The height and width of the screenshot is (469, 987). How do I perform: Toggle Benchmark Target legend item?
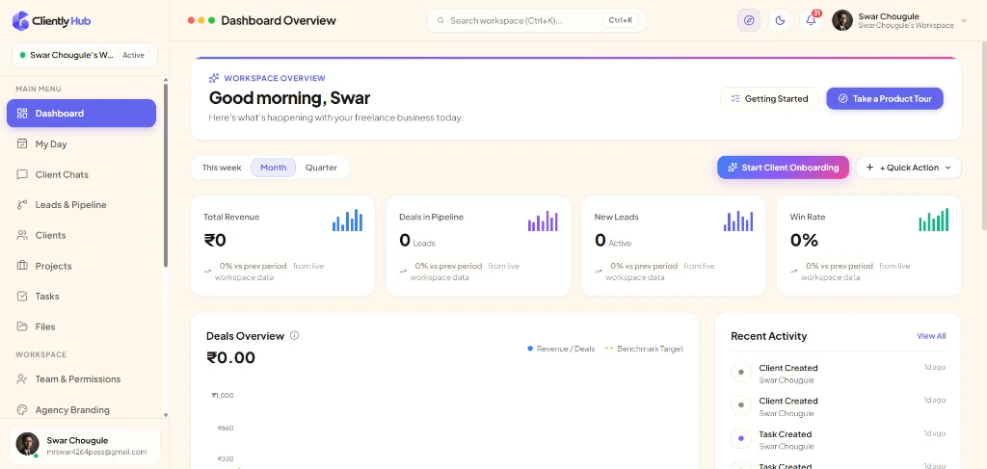click(644, 349)
